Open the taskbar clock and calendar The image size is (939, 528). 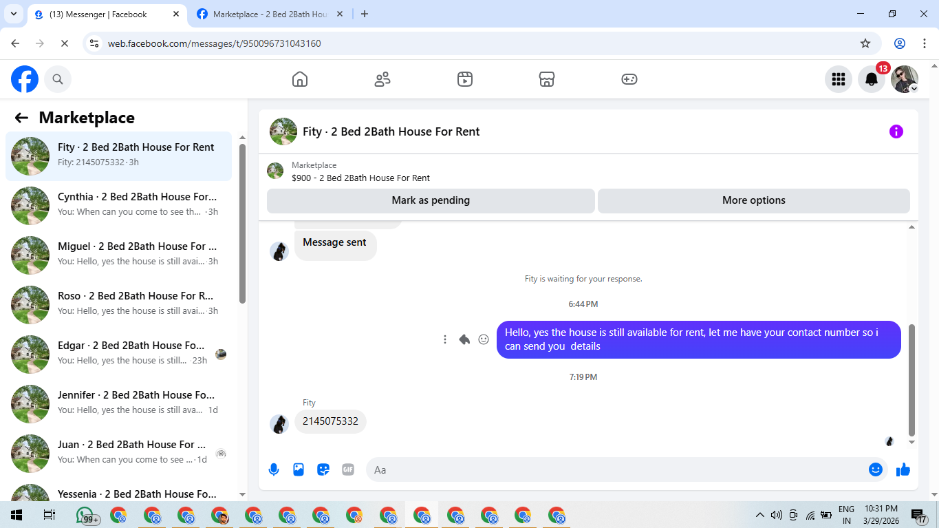[x=882, y=515]
